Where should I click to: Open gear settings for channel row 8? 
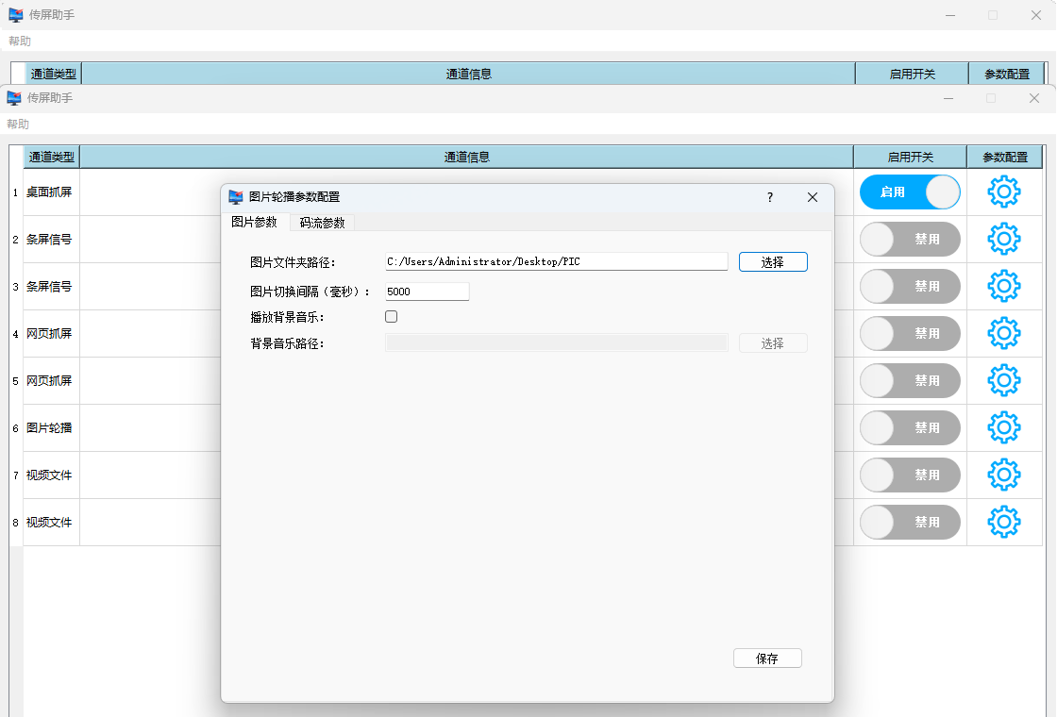(x=1003, y=523)
